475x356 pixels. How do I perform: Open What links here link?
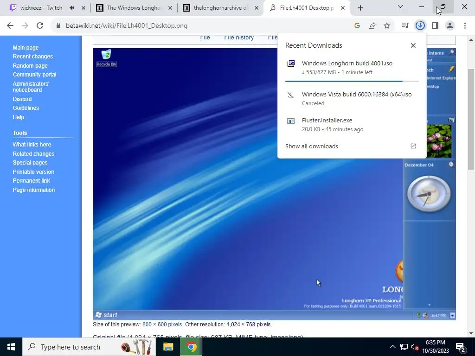(32, 145)
